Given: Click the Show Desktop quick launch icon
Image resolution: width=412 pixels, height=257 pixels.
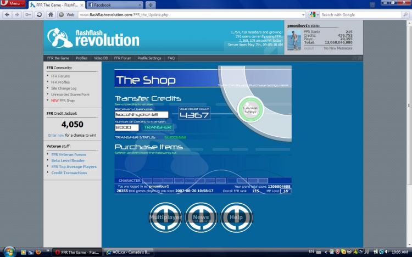Looking at the screenshot, I should pos(30,252).
